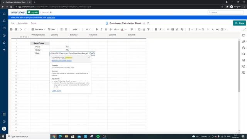Open the Account avatar in sidebar
Screen dimensions: 247x139
tap(4, 129)
